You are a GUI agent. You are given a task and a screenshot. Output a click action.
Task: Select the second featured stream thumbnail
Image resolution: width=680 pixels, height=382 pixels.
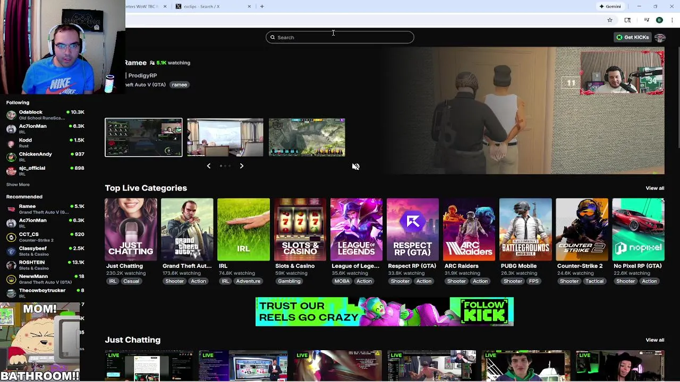[225, 137]
